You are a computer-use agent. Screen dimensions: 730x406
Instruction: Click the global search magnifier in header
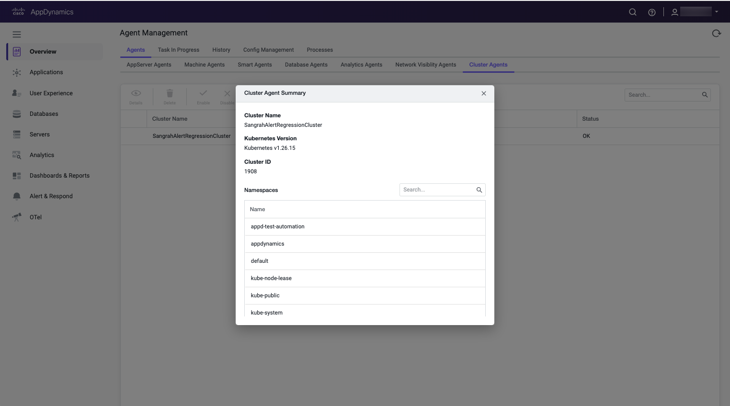(633, 12)
